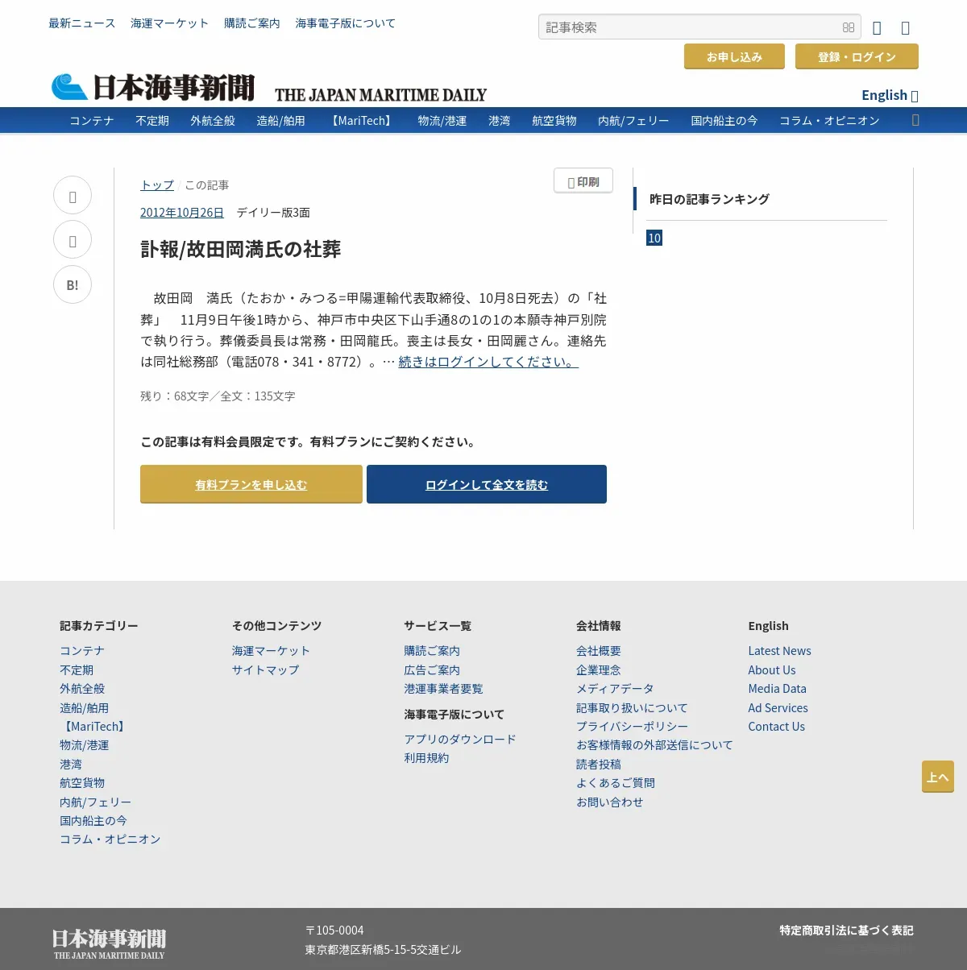Click footer link よくあるご質問
Image resolution: width=967 pixels, height=970 pixels.
coord(616,782)
